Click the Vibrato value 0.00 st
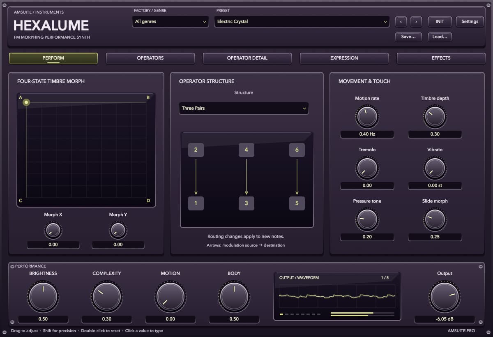The width and height of the screenshot is (493, 337). point(435,185)
